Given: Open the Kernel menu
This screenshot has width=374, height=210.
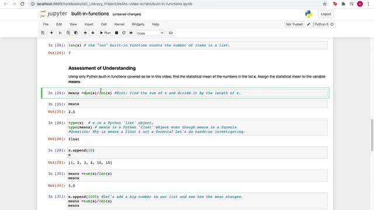Looking at the screenshot, I should click(119, 24).
